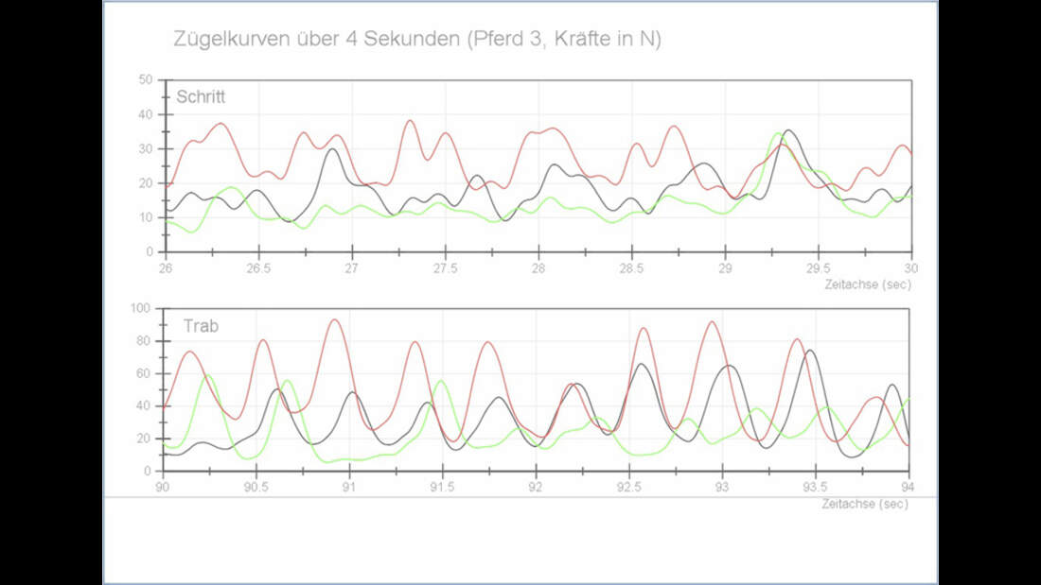Viewport: 1041px width, 585px height.
Task: Click x-axis value '27' on Schritt chart
Action: [352, 268]
